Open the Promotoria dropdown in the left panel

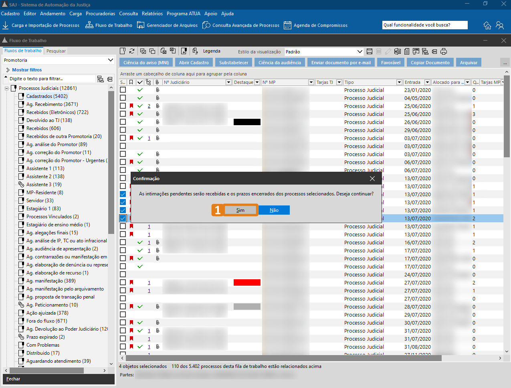click(111, 60)
